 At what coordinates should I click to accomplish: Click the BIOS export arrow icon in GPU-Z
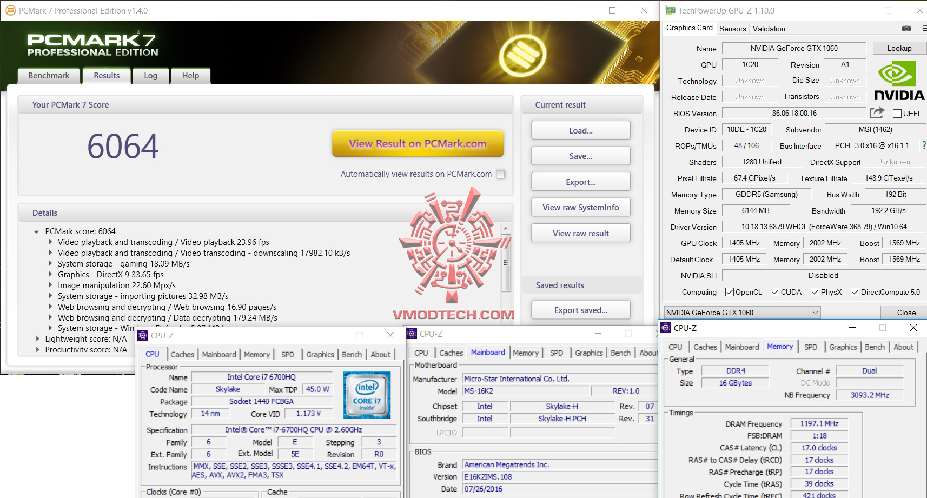877,112
